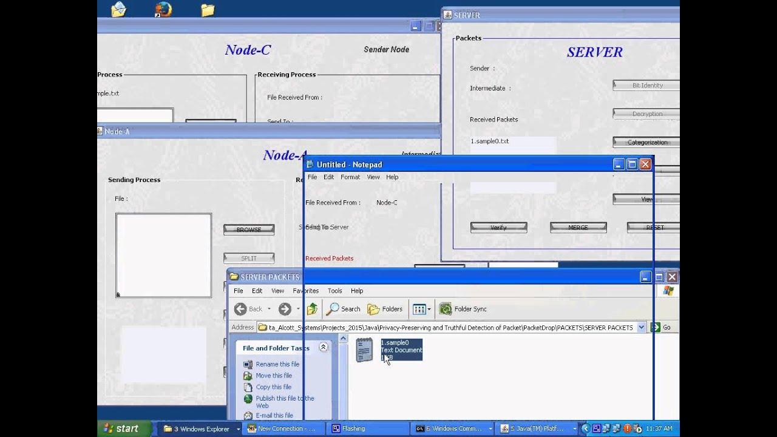Open the Java(TM) Platform taskbar group
Viewport: 777px width, 437px height.
coord(537,429)
